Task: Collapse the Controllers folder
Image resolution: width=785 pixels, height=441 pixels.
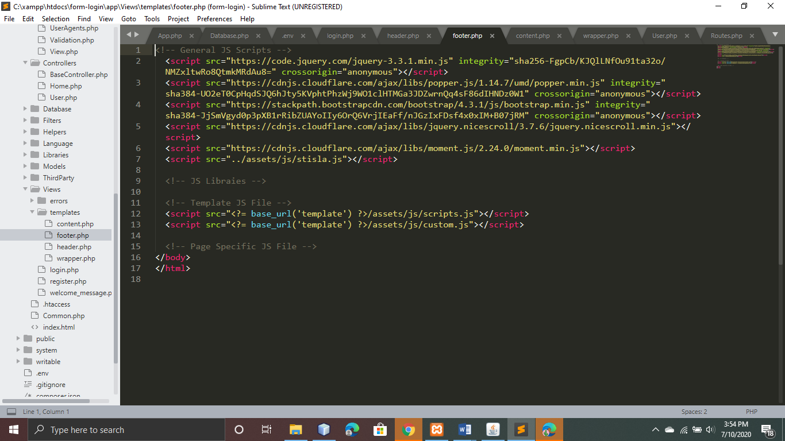Action: tap(25, 63)
